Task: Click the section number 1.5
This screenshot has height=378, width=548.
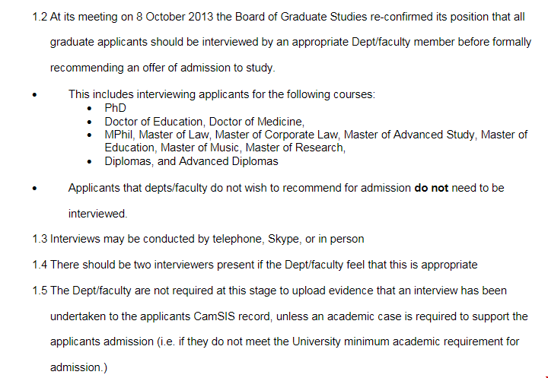Action: [x=40, y=291]
